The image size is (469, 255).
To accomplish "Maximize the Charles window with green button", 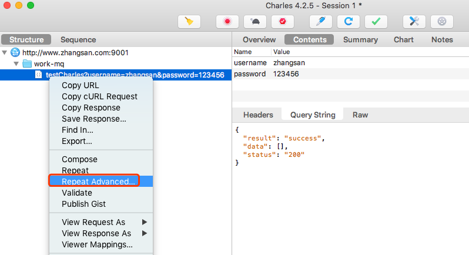I will tap(31, 5).
